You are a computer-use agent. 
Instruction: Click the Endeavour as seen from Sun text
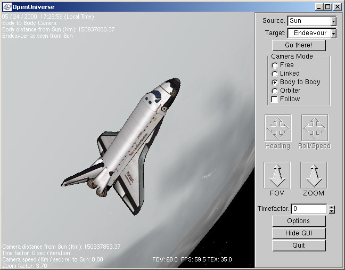pyautogui.click(x=37, y=36)
